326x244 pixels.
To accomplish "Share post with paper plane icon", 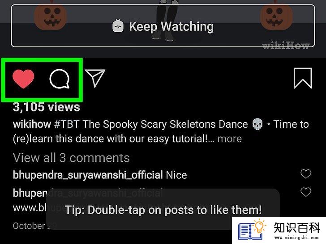I will [95, 78].
